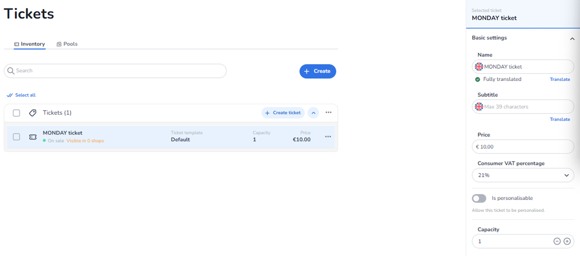The height and width of the screenshot is (256, 580).
Task: Click the blue Create button
Action: (317, 71)
